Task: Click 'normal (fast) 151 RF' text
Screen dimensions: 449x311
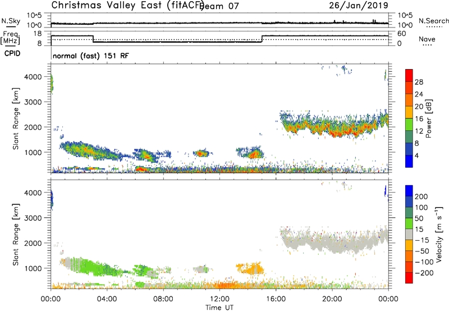Action: pyautogui.click(x=91, y=56)
